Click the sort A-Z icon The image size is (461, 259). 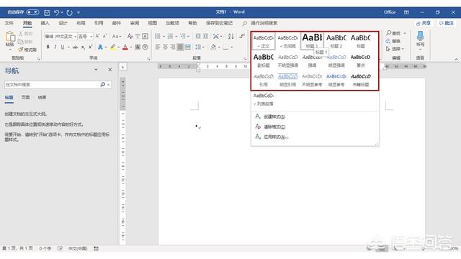[231, 36]
